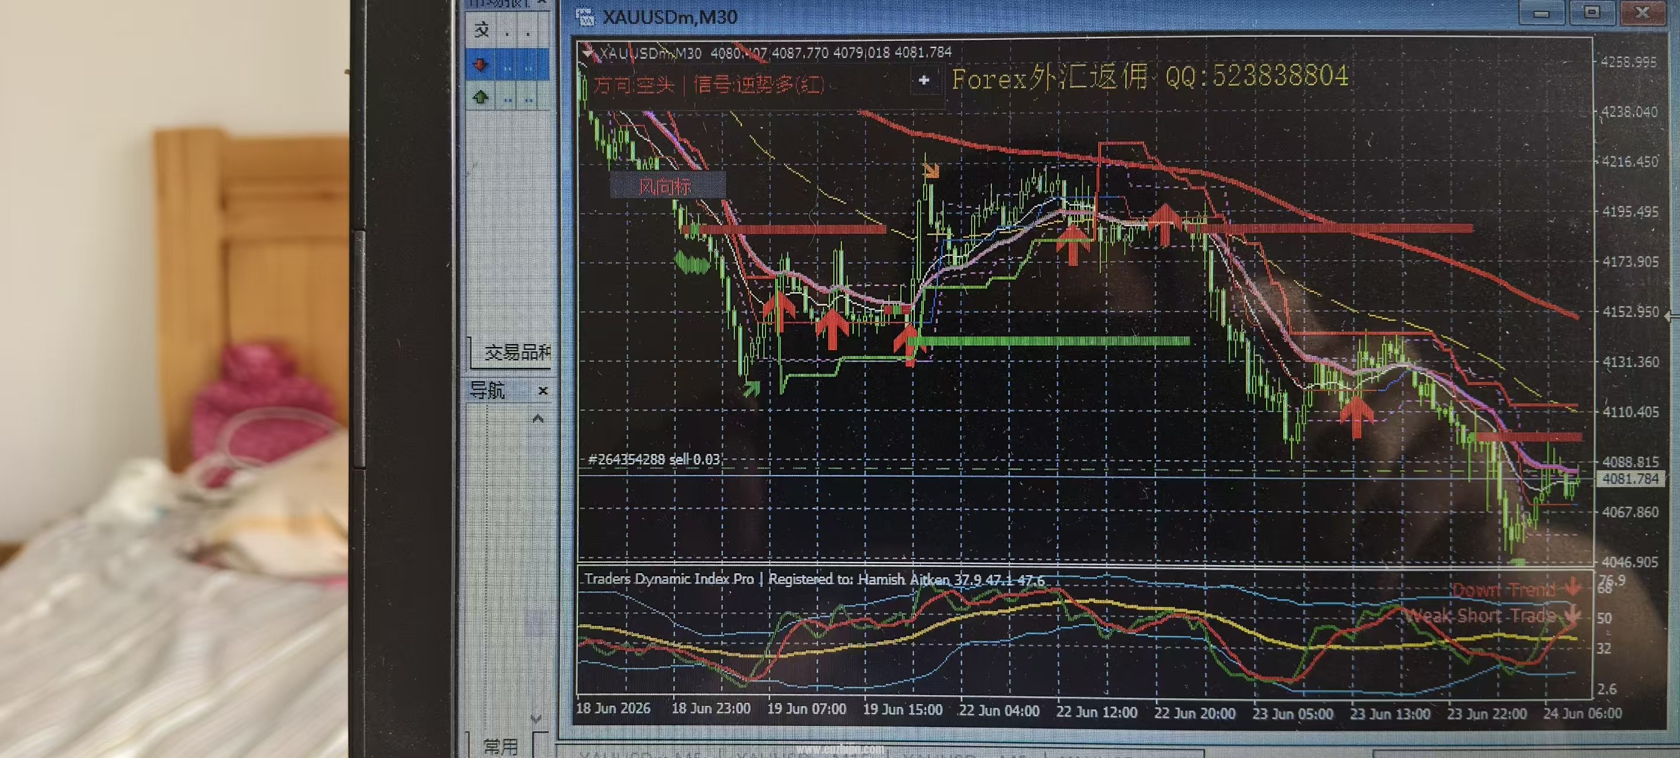Viewport: 1680px width, 758px height.
Task: Click the Down Trend text label
Action: 1504,590
